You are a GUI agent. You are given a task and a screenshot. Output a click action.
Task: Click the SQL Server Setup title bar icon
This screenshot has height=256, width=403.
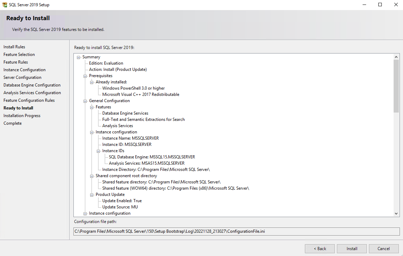[x=5, y=5]
